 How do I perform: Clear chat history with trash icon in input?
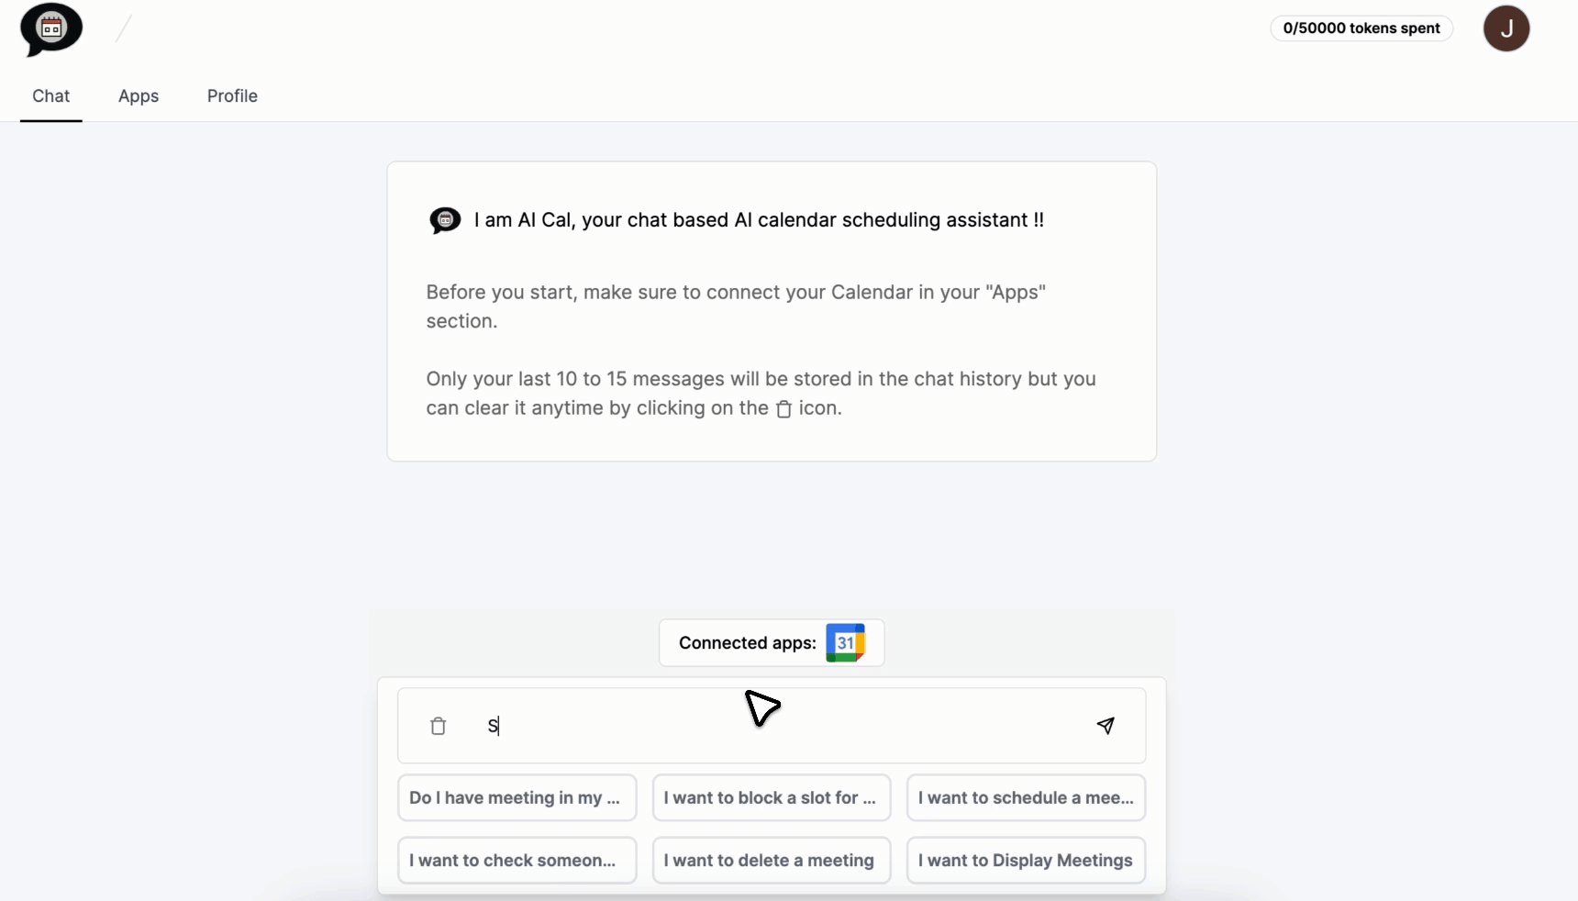click(438, 726)
